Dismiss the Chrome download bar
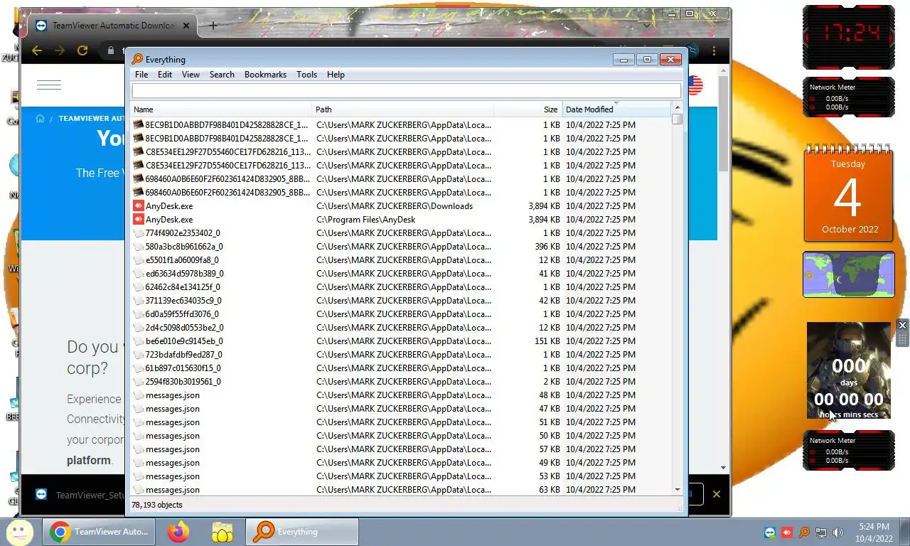Image resolution: width=910 pixels, height=546 pixels. [x=717, y=494]
